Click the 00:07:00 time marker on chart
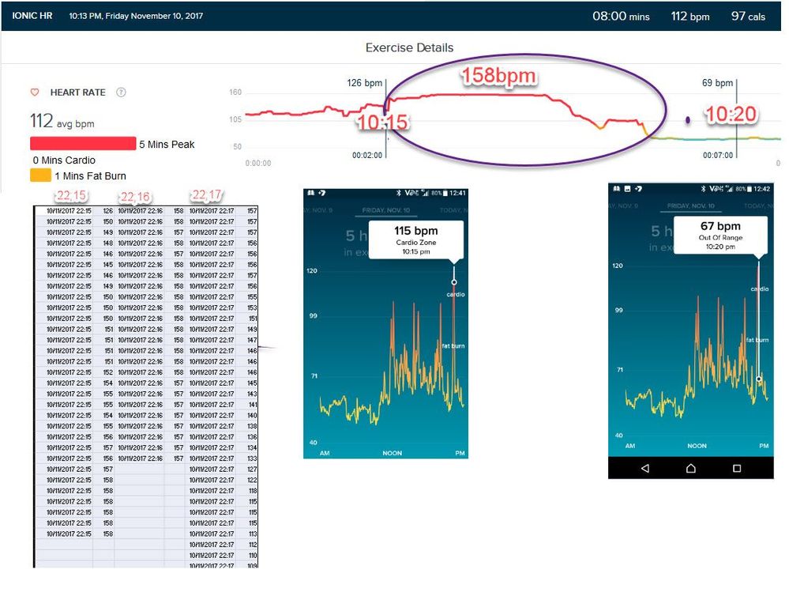789x611 pixels. coord(718,155)
